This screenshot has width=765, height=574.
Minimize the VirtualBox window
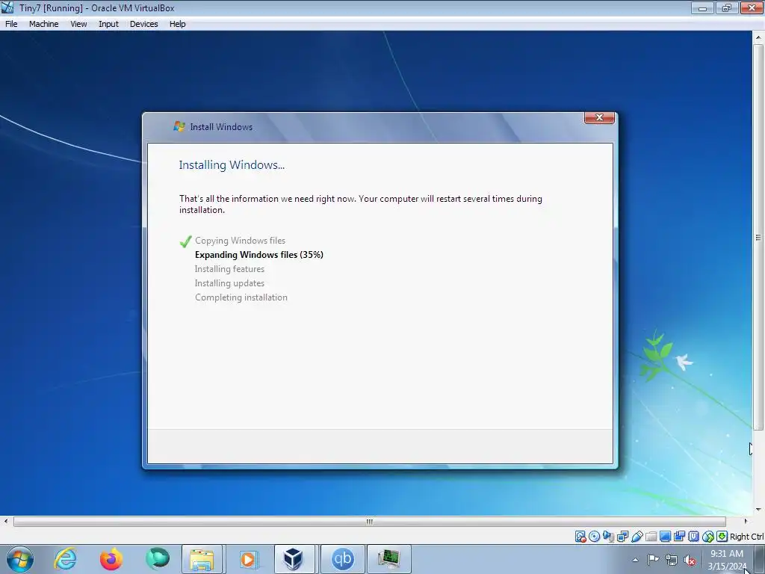702,7
